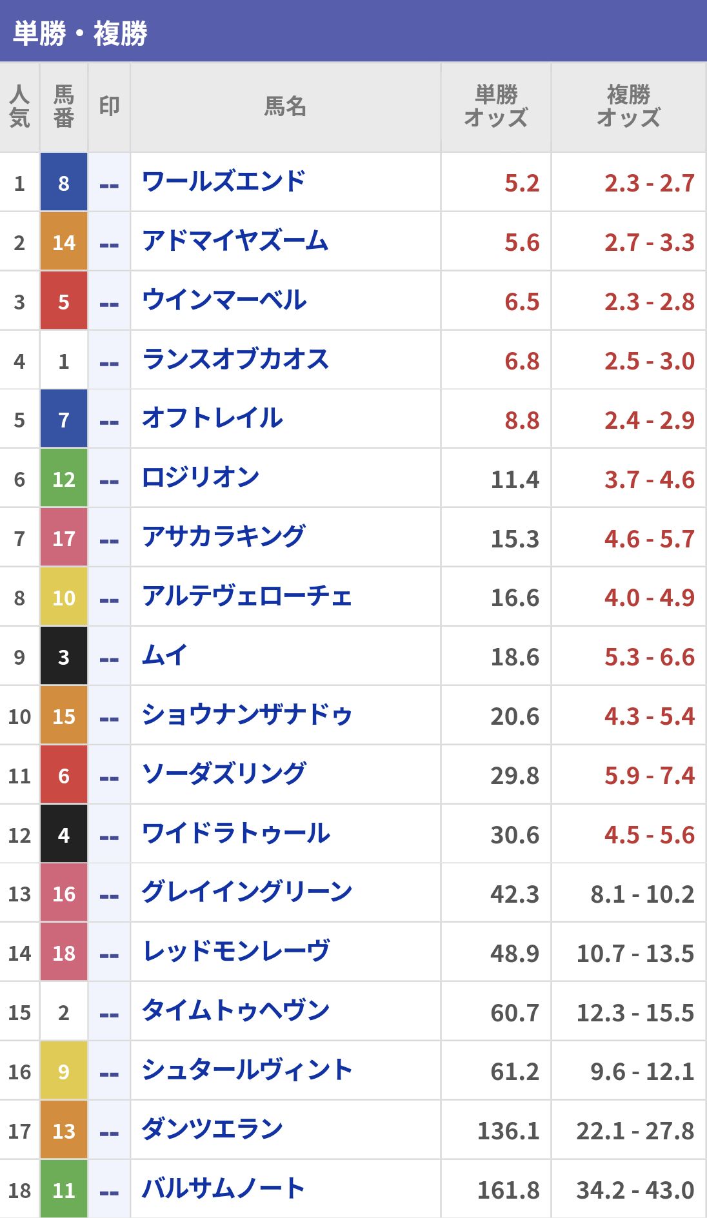Open horse ダンツエラン link

(x=212, y=1130)
